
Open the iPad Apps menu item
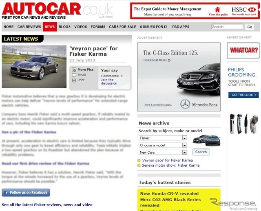click(x=180, y=27)
